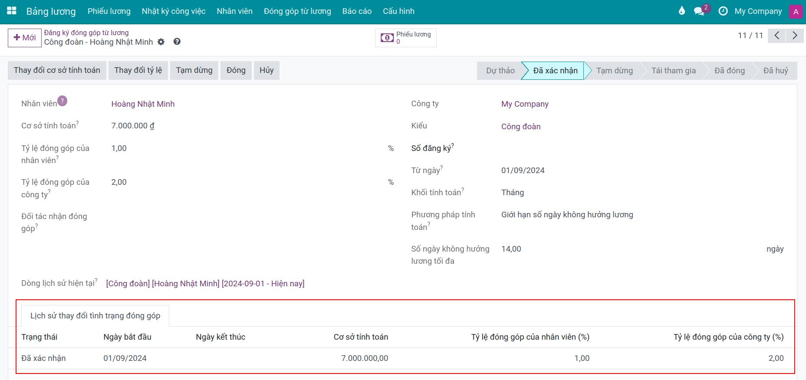Viewport: 806px width, 380px height.
Task: Open the Đóng góp từ lương menu
Action: 297,11
